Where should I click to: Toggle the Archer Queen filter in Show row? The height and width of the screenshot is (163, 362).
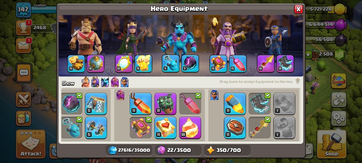[x=95, y=82]
